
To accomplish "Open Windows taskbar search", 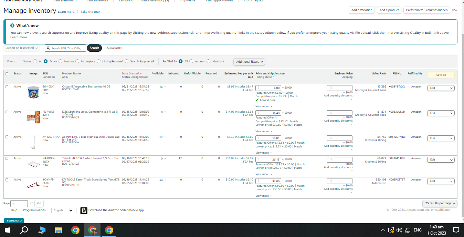I will pos(24,230).
